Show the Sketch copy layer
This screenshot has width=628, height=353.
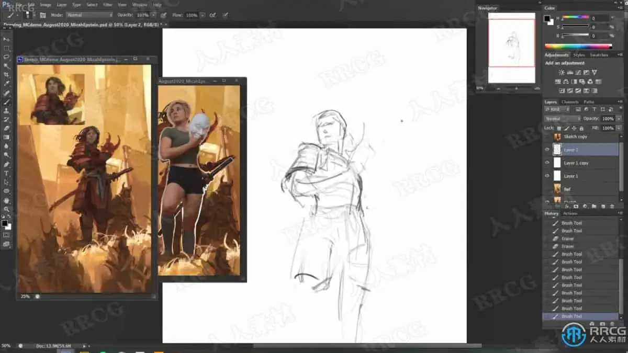(547, 136)
